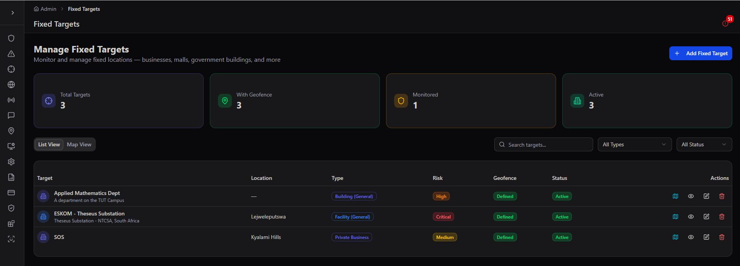
Task: Click Add Fixed Target button
Action: (x=701, y=53)
